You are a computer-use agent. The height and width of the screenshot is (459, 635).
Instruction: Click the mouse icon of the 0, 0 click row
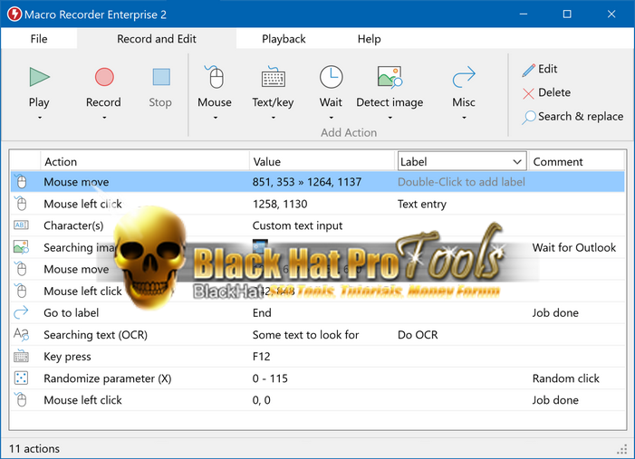click(21, 399)
